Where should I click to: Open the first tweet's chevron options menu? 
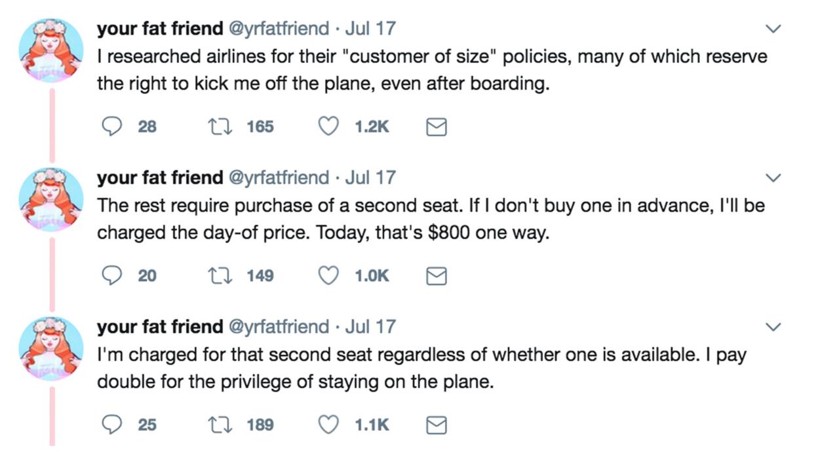point(774,29)
